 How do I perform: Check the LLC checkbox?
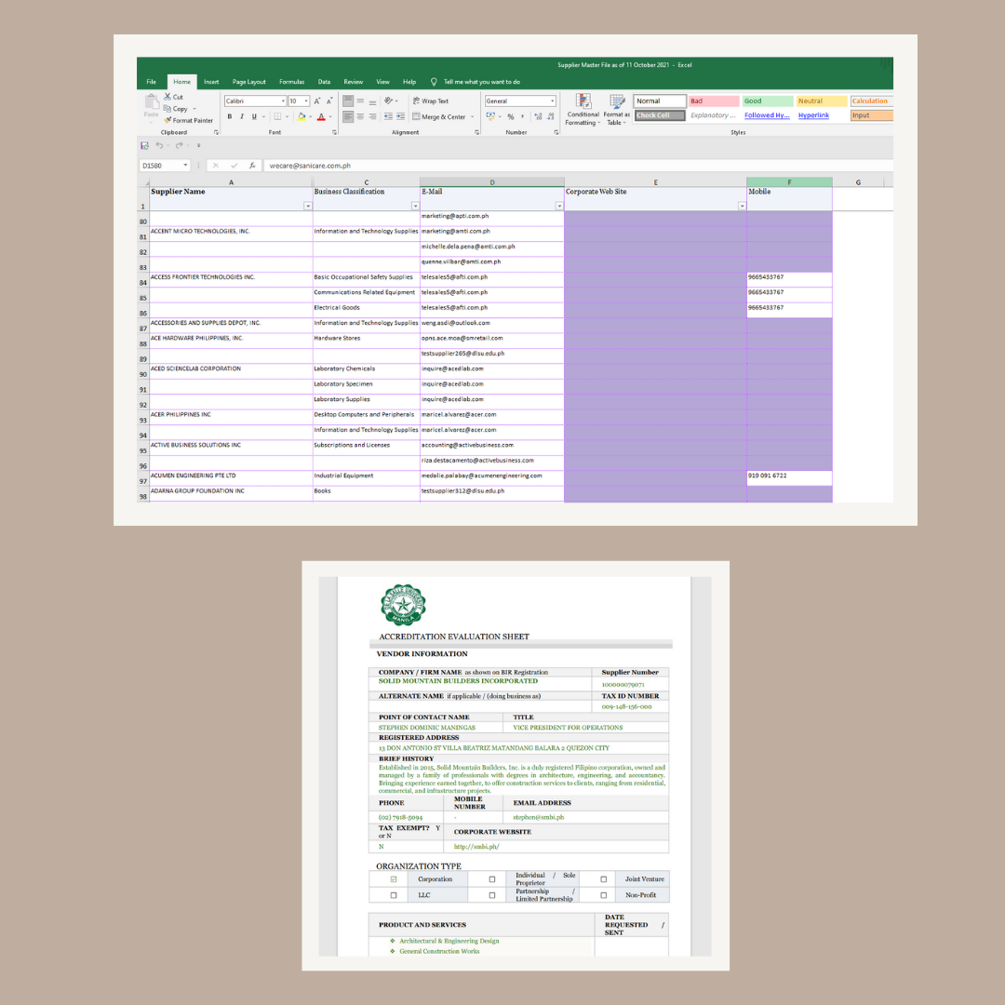[394, 895]
